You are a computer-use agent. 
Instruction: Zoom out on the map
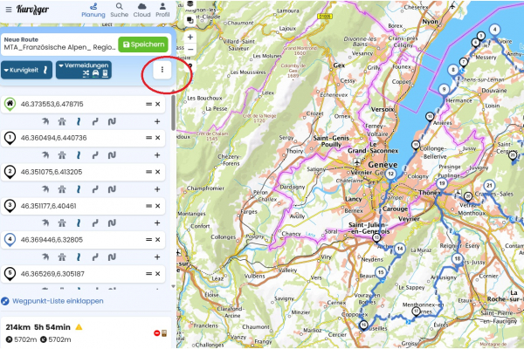click(191, 52)
